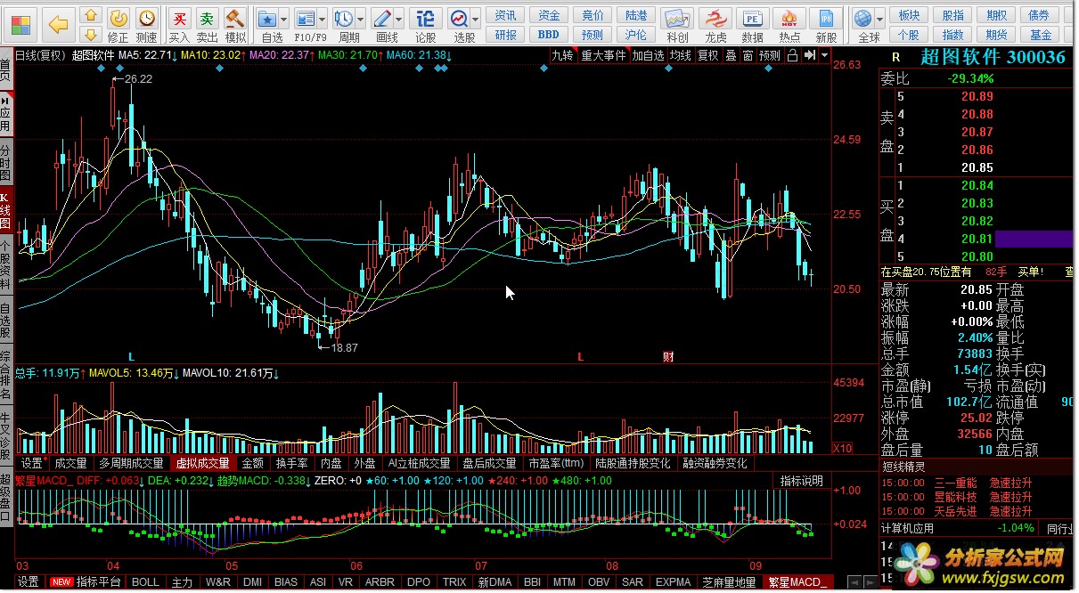Toggle the 预测 option above chart

coord(770,55)
